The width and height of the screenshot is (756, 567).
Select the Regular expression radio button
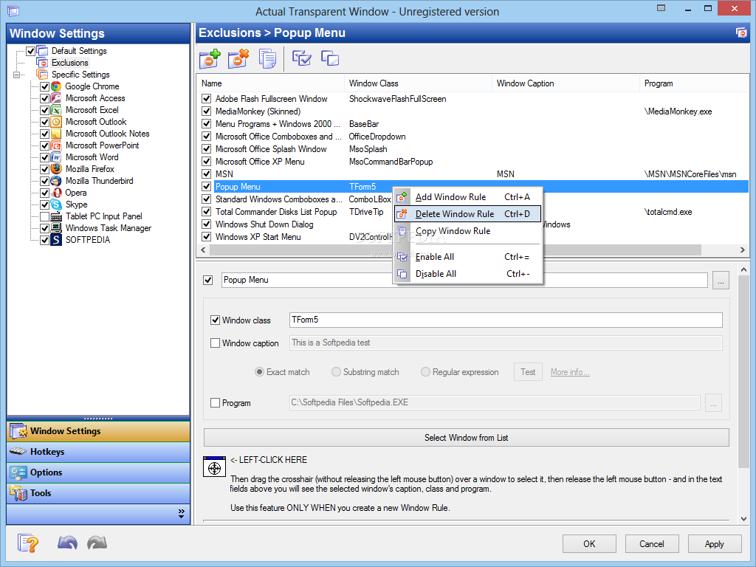(x=425, y=372)
